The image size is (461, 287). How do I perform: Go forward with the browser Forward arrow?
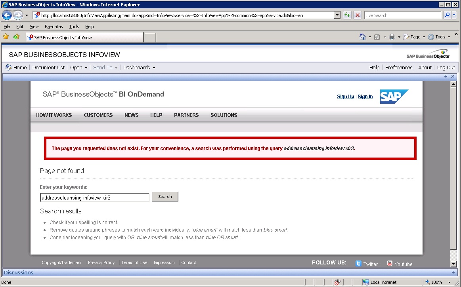pos(18,15)
